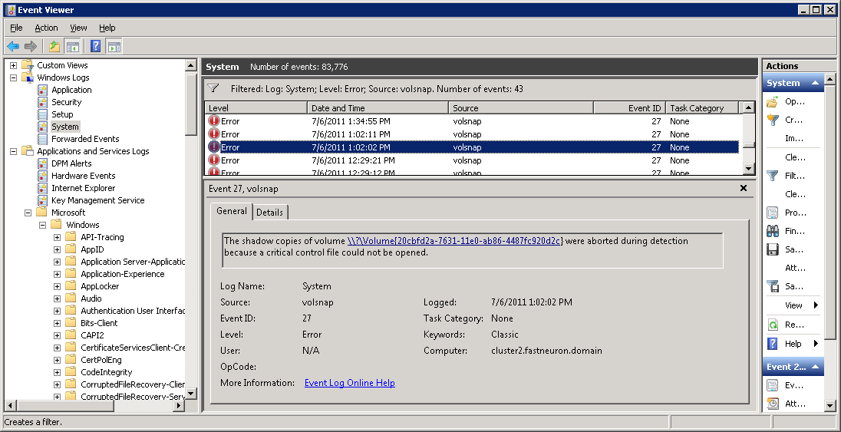Image resolution: width=841 pixels, height=432 pixels.
Task: Open the Help menu in the menu bar
Action: coord(107,28)
